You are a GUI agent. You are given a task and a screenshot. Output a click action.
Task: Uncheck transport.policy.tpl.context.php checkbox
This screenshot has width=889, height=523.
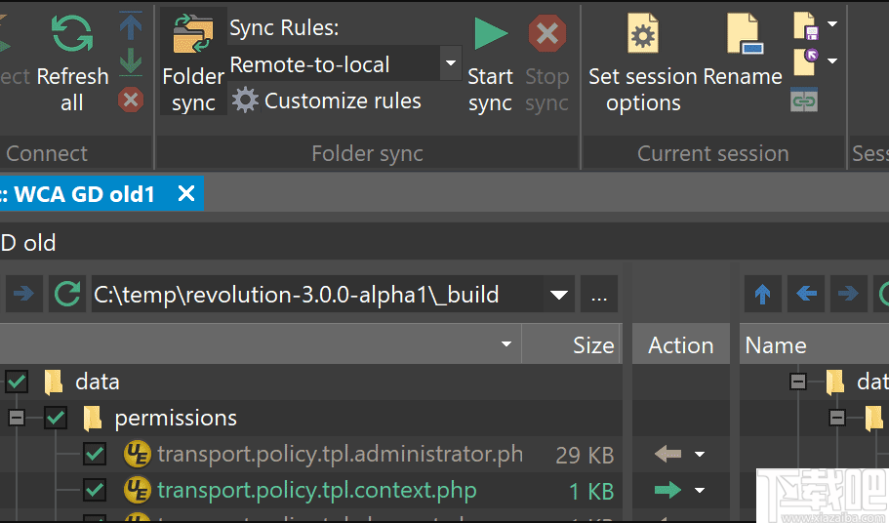[x=95, y=490]
